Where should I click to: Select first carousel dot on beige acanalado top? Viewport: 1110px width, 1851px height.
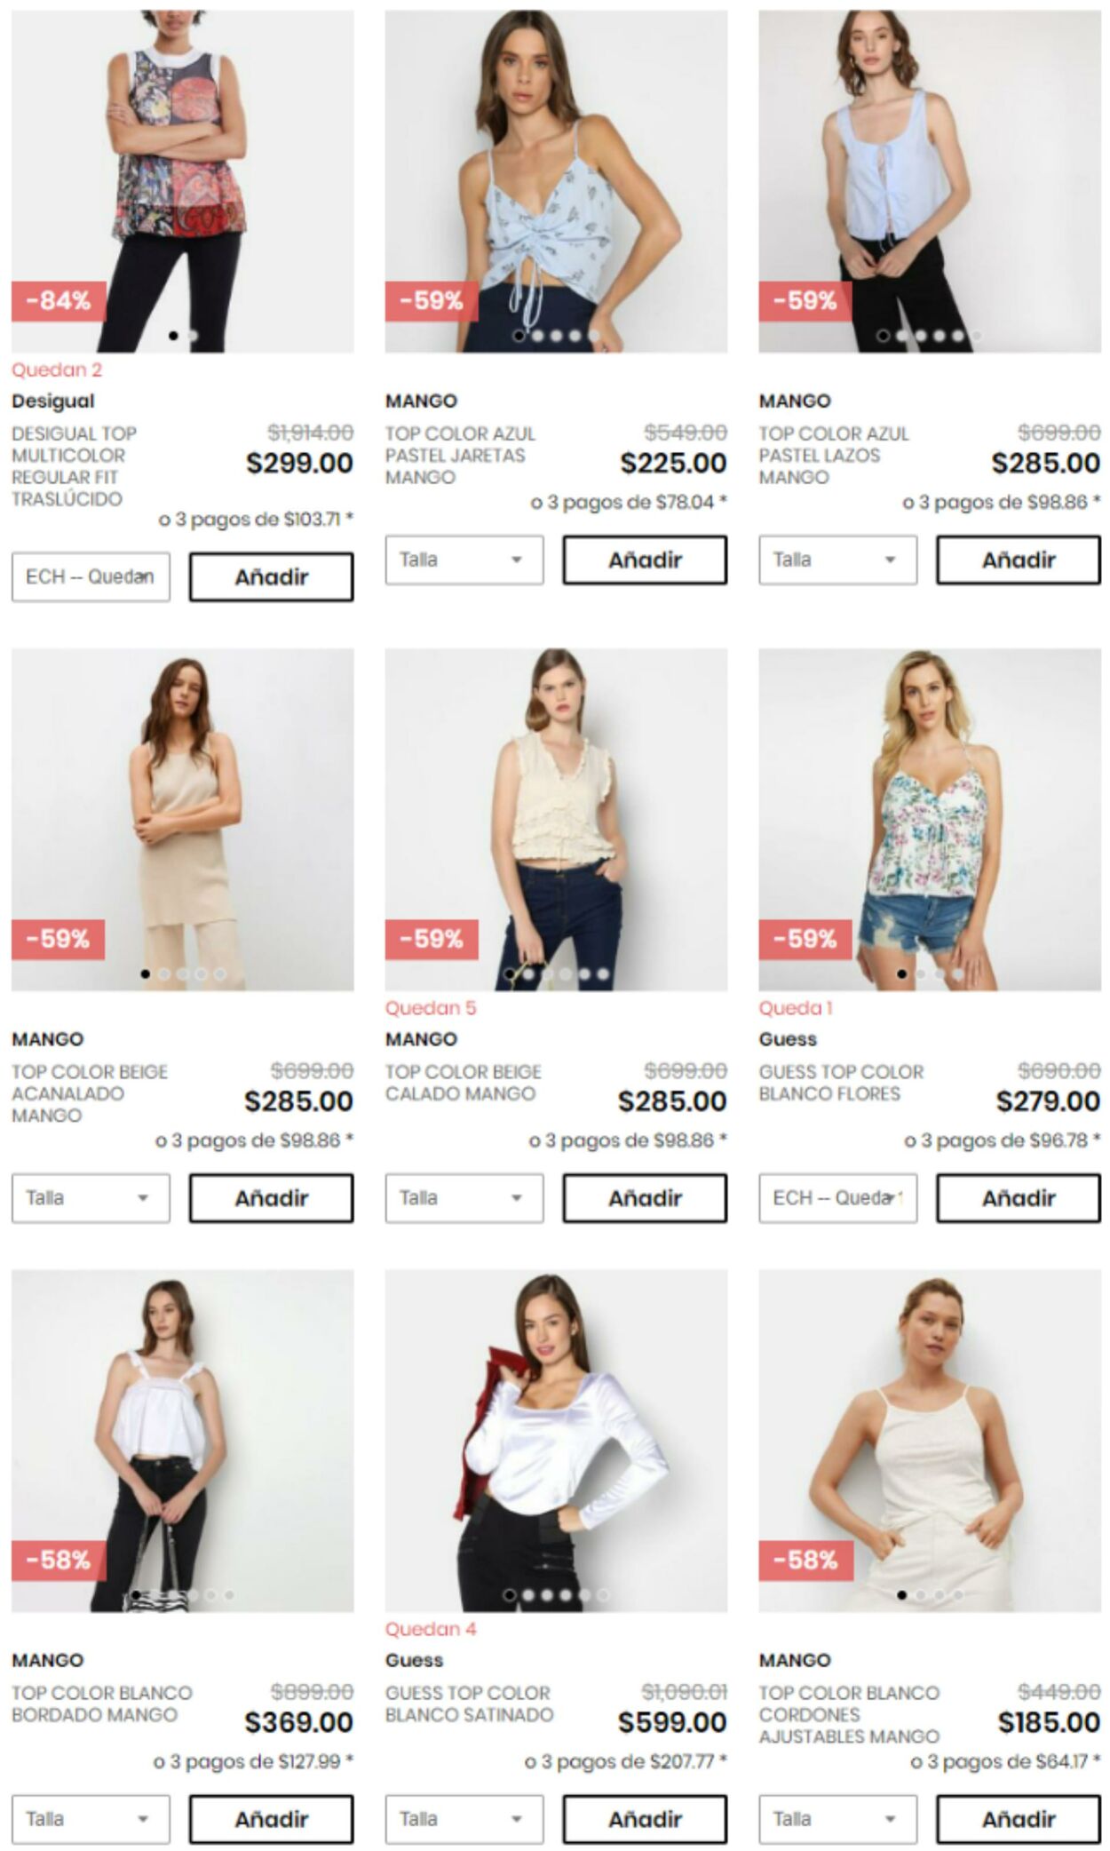[145, 974]
